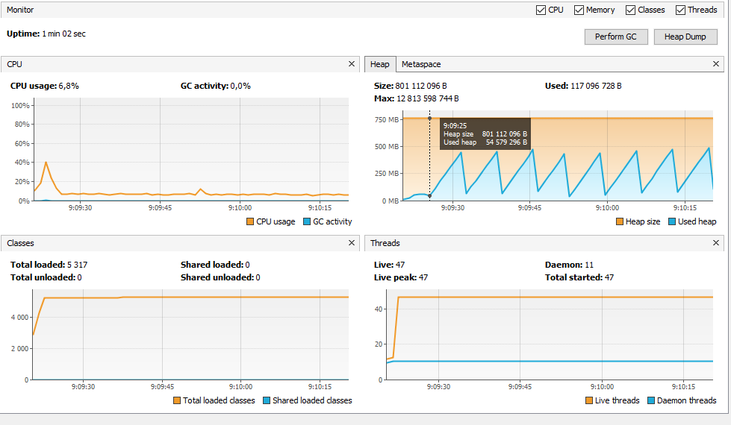This screenshot has width=731, height=425.
Task: Close the Classes graph panel
Action: click(352, 242)
